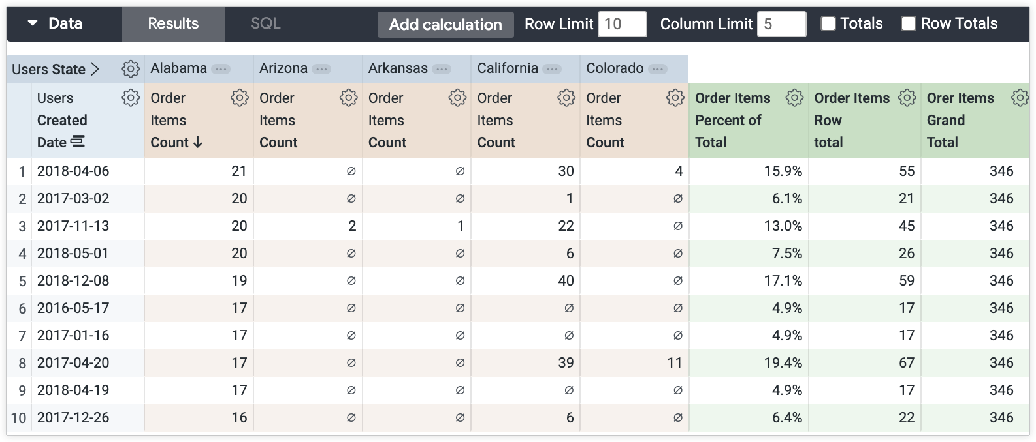This screenshot has width=1036, height=442.
Task: Click the pivot icon beside Users Created Date
Action: 78,142
